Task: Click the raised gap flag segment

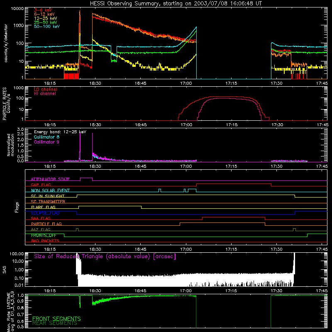Action: 234,184
